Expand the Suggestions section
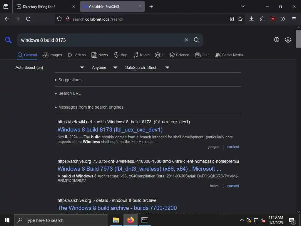301x226 pixels. [68, 80]
